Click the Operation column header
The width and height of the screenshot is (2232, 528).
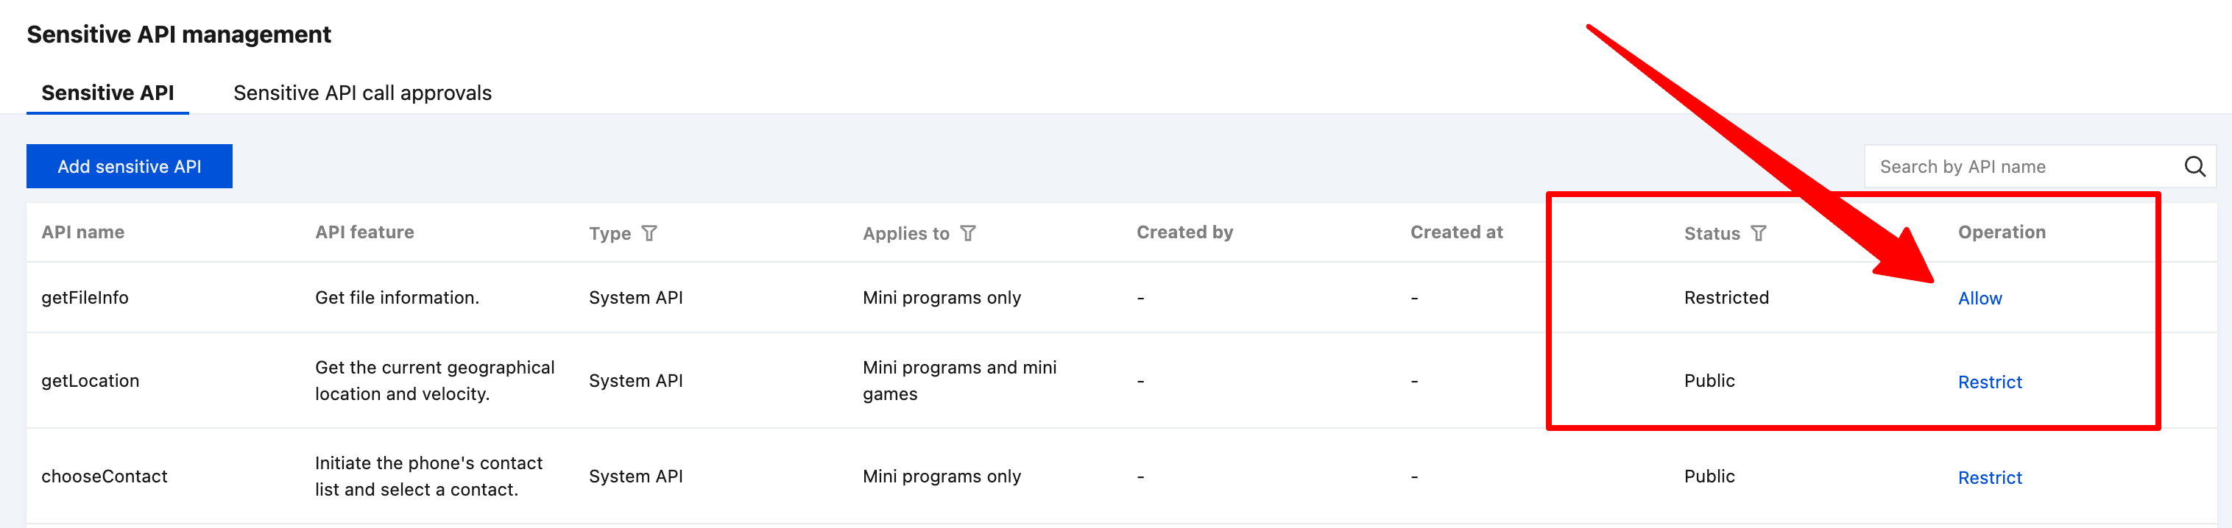click(2001, 232)
